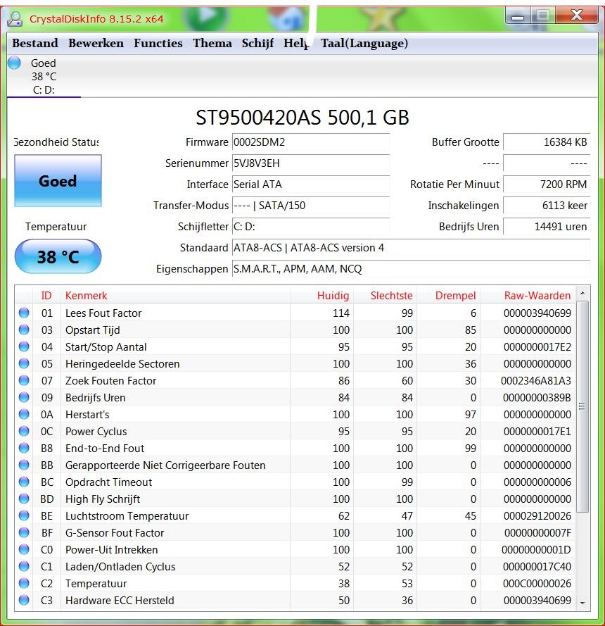Click the Goed health status button
The image size is (605, 626).
(x=58, y=181)
